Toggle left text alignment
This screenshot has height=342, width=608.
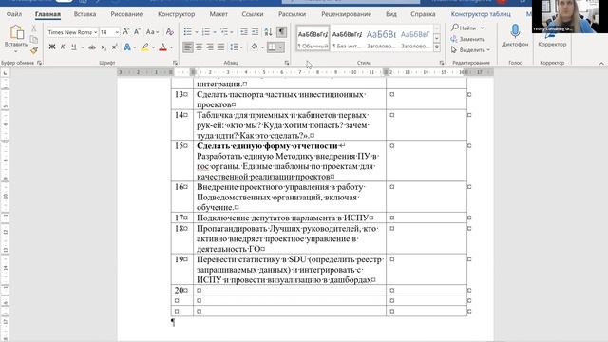[x=188, y=47]
